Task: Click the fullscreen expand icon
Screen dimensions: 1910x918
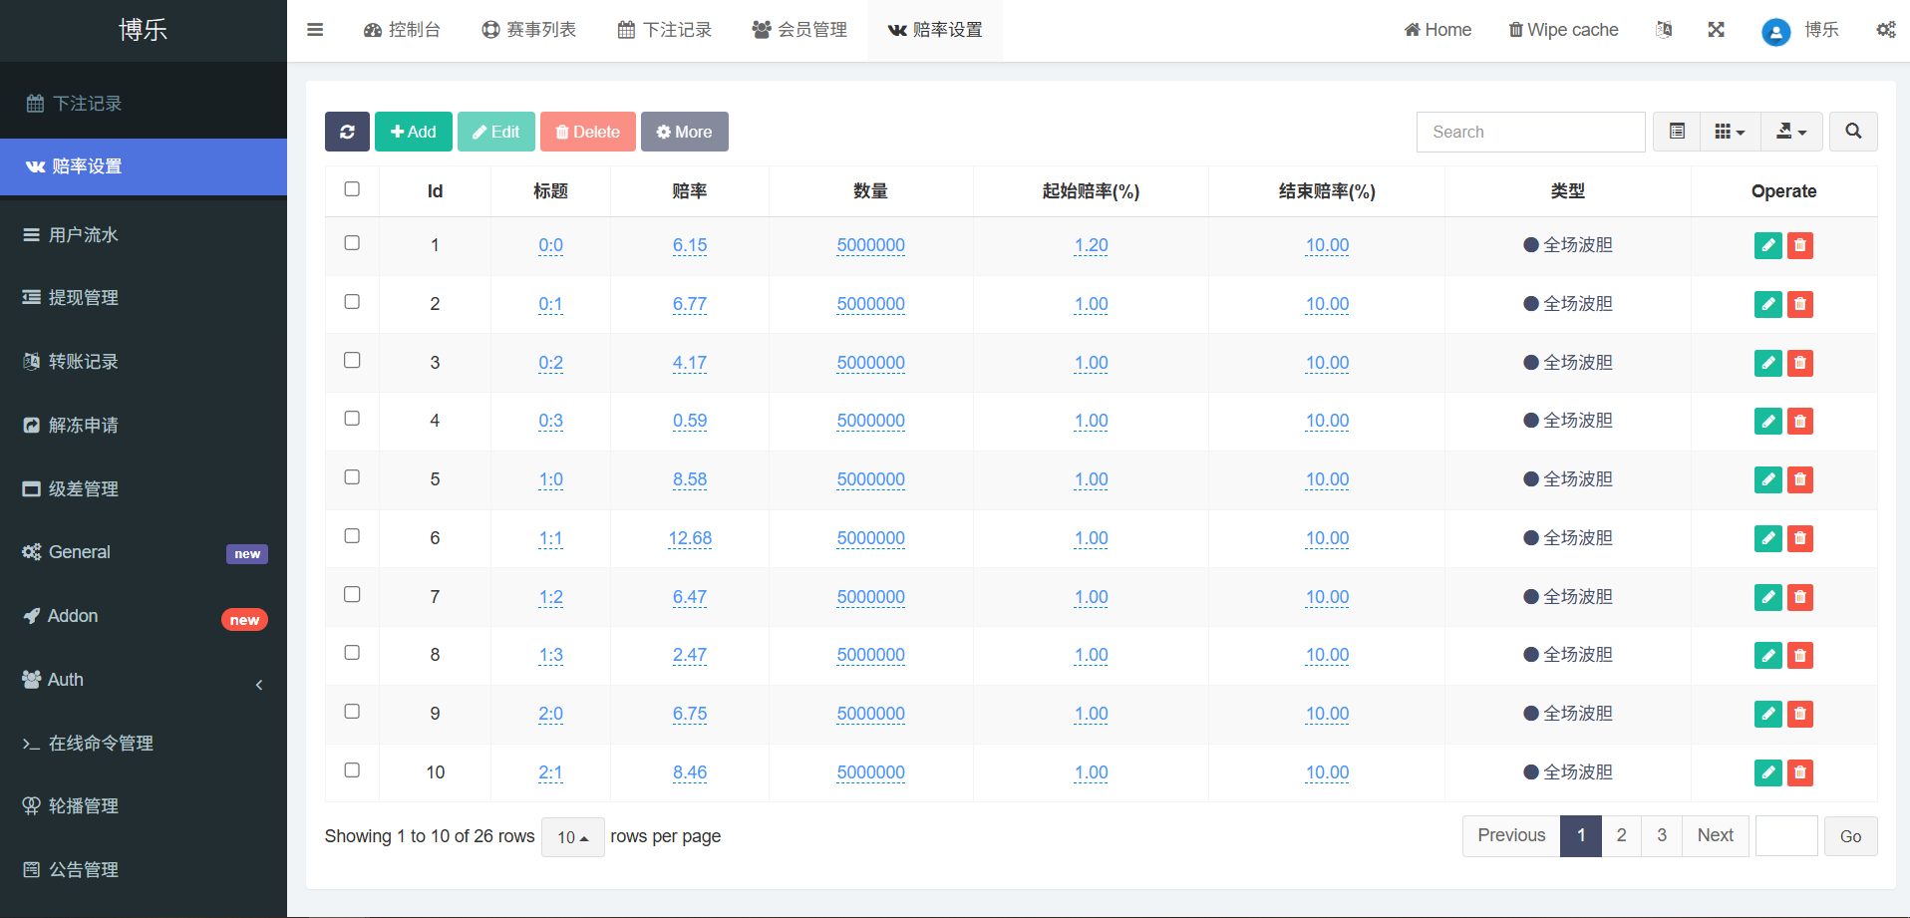Action: coord(1716,30)
